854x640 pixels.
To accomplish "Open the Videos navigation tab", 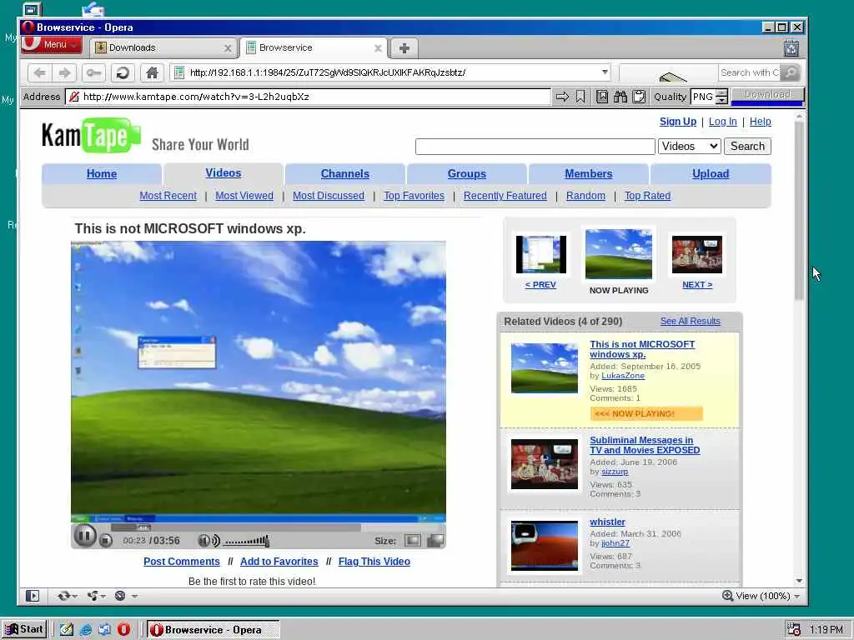I will tap(224, 173).
